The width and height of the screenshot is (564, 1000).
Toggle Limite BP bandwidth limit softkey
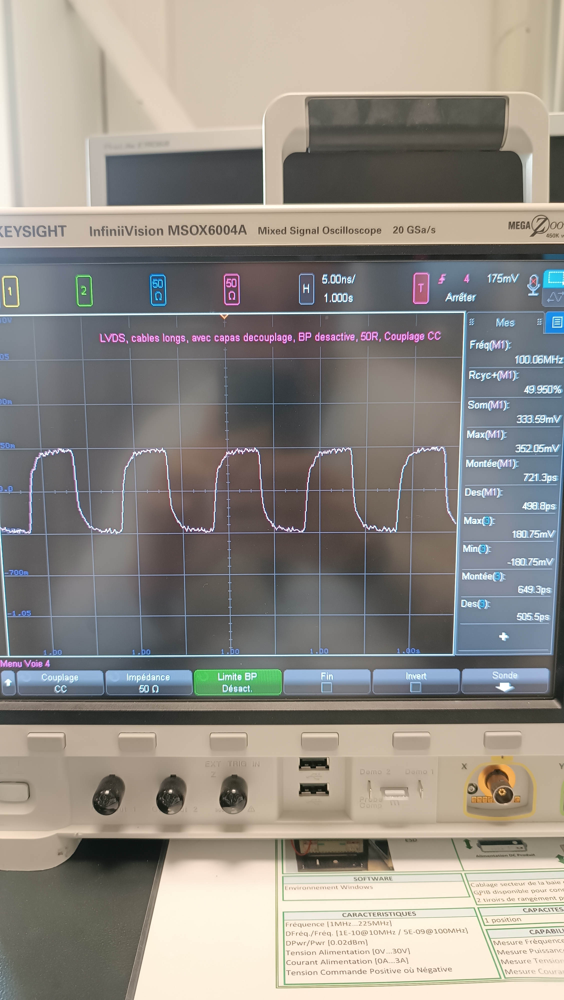pos(237,682)
